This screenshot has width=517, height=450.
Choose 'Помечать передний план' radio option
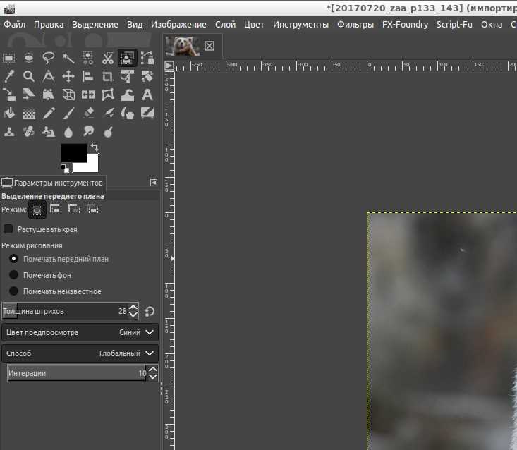(x=13, y=259)
